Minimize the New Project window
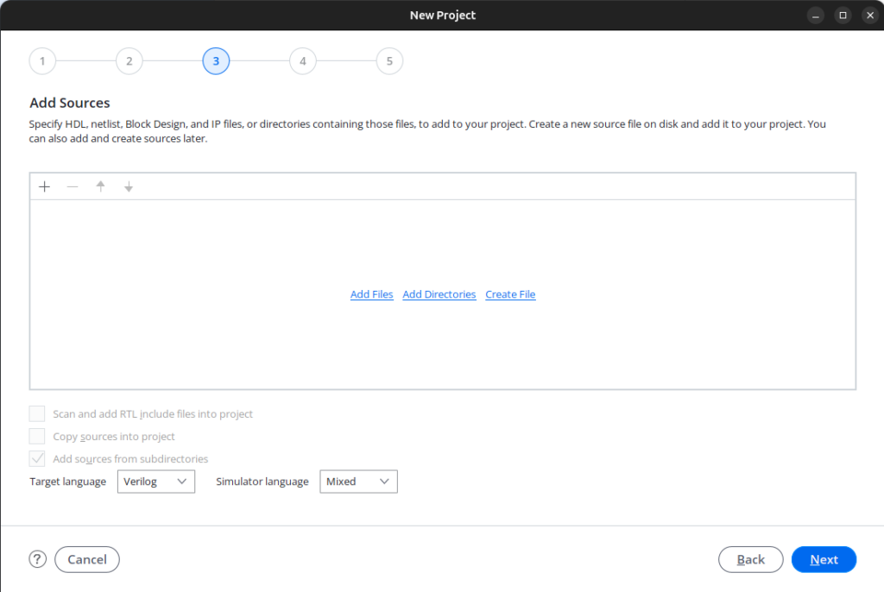884x592 pixels. [x=815, y=16]
